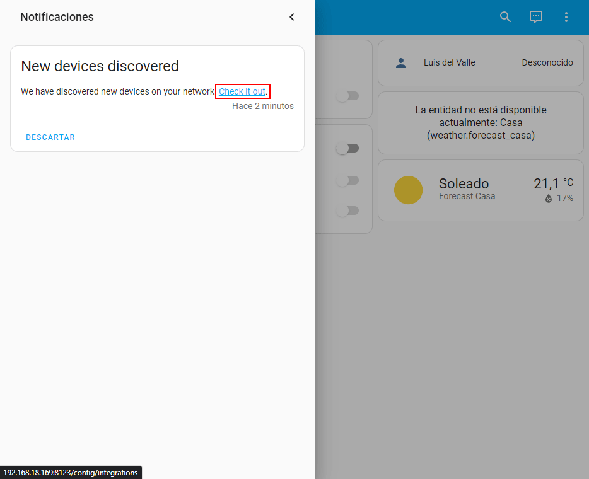Click the "New devices discovered" heading

[100, 66]
